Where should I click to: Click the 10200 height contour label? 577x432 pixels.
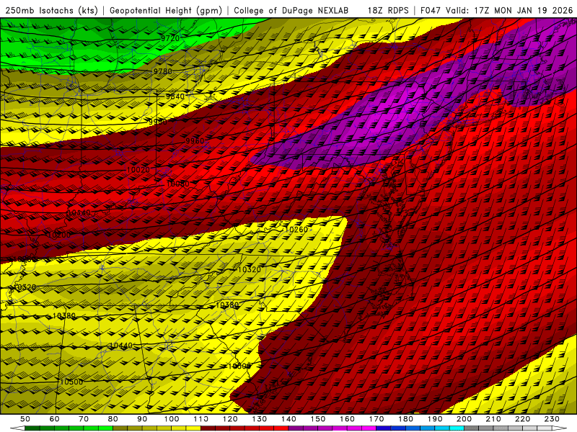[x=59, y=235]
